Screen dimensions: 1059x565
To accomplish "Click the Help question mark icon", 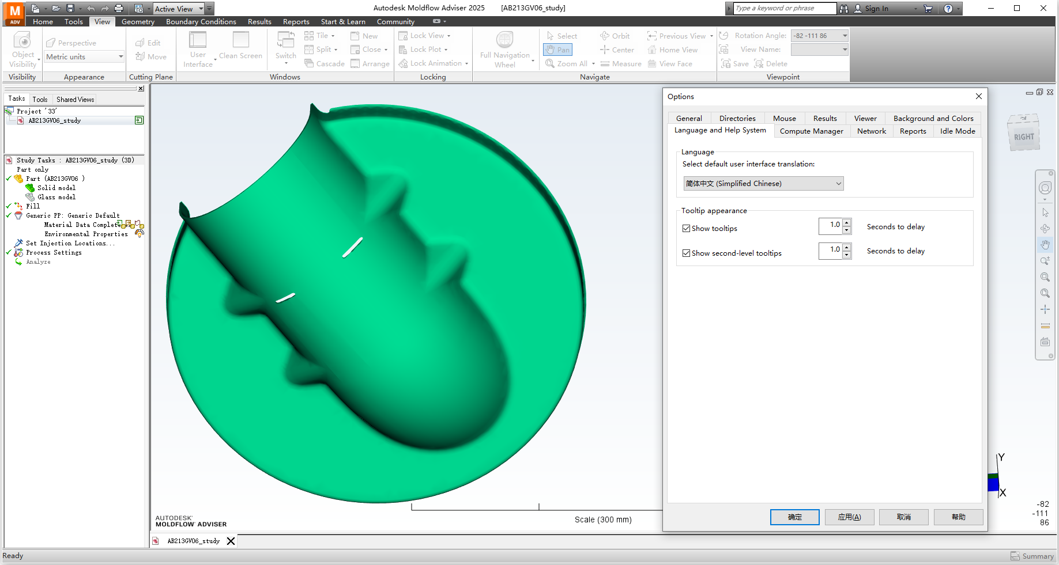I will pos(948,9).
